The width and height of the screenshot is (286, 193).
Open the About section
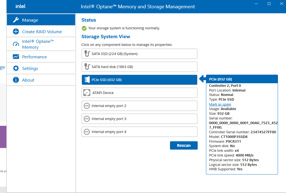(28, 80)
